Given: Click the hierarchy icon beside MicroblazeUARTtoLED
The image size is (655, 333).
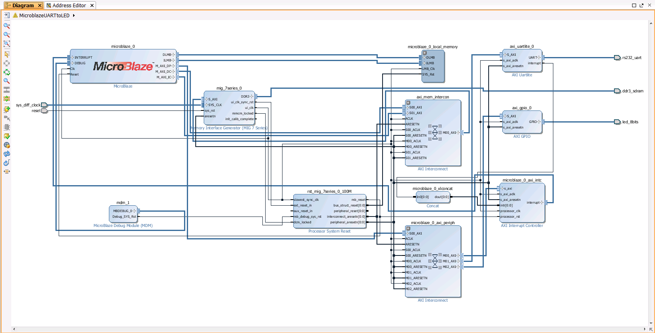Looking at the screenshot, I should pos(15,16).
